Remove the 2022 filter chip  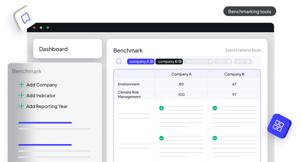click(x=229, y=61)
